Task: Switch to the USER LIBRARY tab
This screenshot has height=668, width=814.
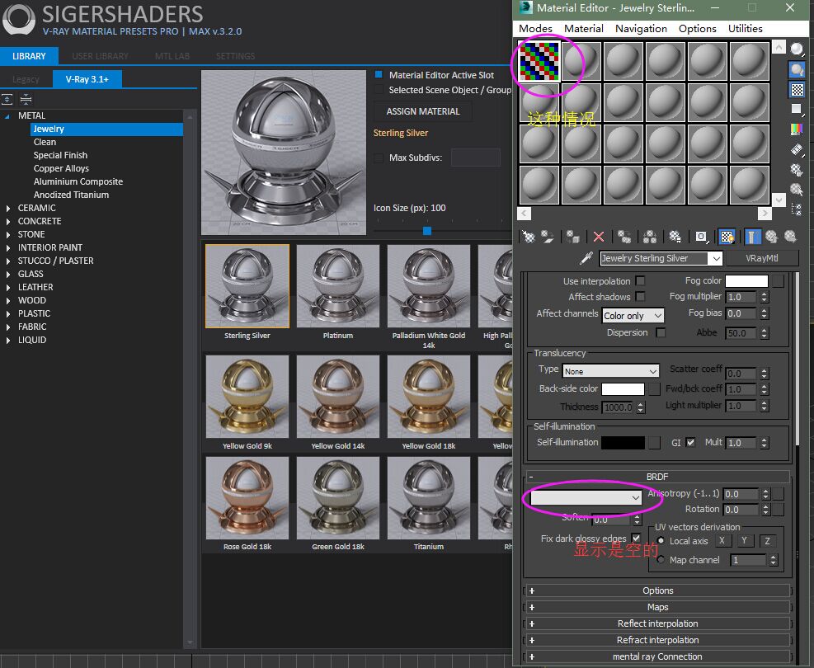Action: pyautogui.click(x=100, y=56)
